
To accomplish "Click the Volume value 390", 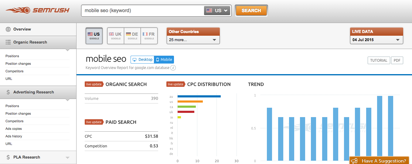I will [x=155, y=99].
